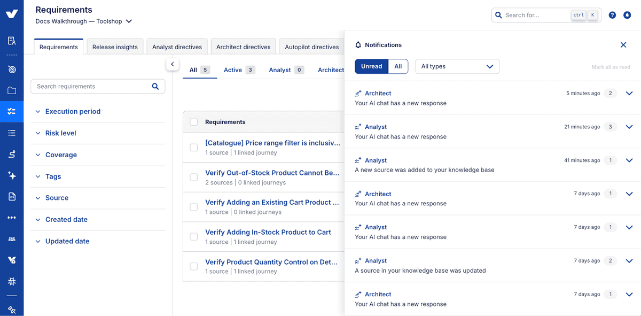This screenshot has height=316, width=641.
Task: Check the Price range filter requirement checkbox
Action: pyautogui.click(x=194, y=148)
